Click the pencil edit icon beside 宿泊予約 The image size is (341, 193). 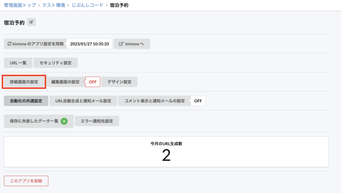(31, 22)
